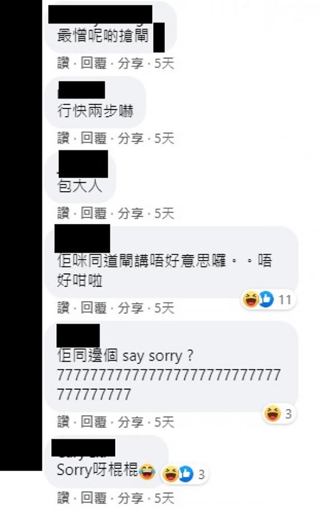Share the 佢同邊個 say sorry comment
Screen dimensions: 319x511
[130, 422]
